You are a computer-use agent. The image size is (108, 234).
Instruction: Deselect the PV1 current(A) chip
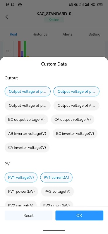[x=56, y=178]
